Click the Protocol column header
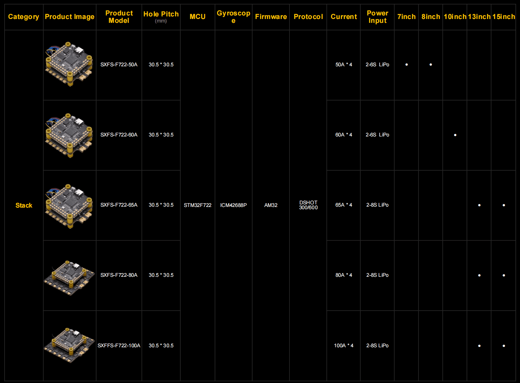 [x=308, y=17]
